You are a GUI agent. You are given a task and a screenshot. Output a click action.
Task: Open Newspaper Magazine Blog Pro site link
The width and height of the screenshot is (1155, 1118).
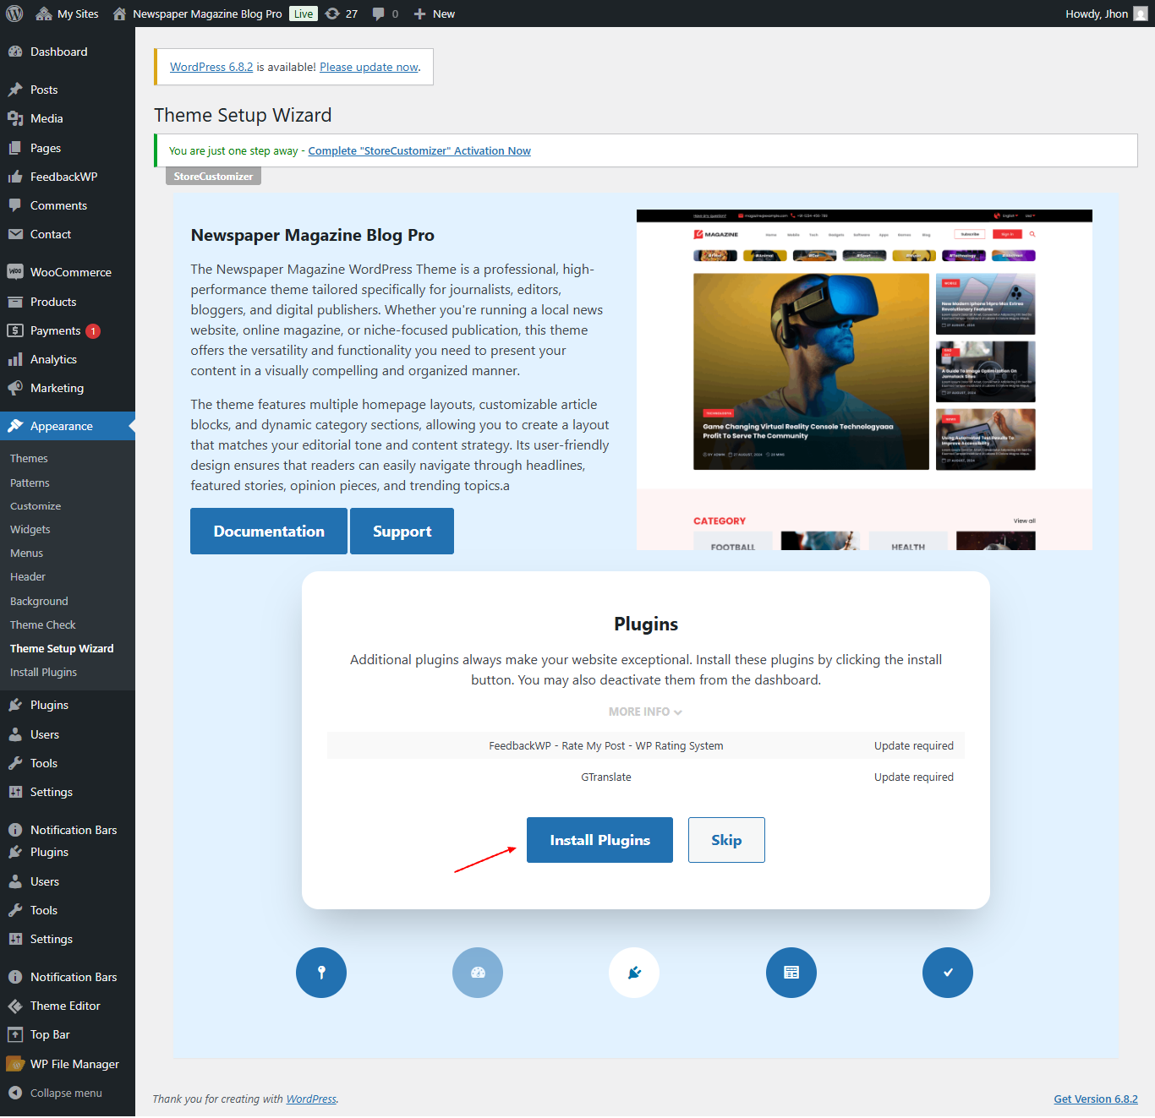[x=198, y=14]
